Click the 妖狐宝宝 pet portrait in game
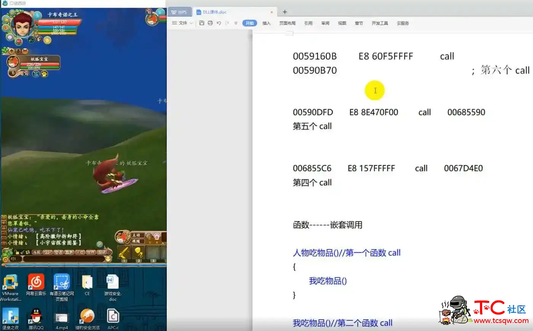Image resolution: width=533 pixels, height=331 pixels. point(13,62)
